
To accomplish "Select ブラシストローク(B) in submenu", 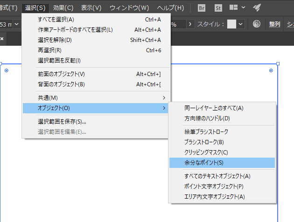I will 222,142.
